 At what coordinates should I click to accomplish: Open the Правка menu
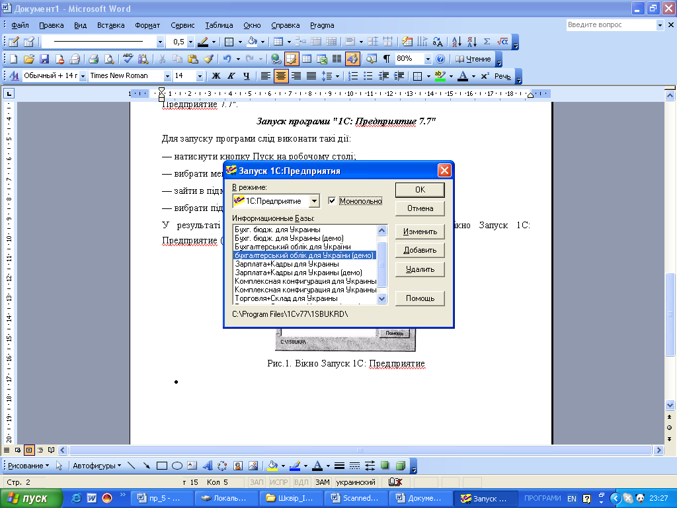52,25
